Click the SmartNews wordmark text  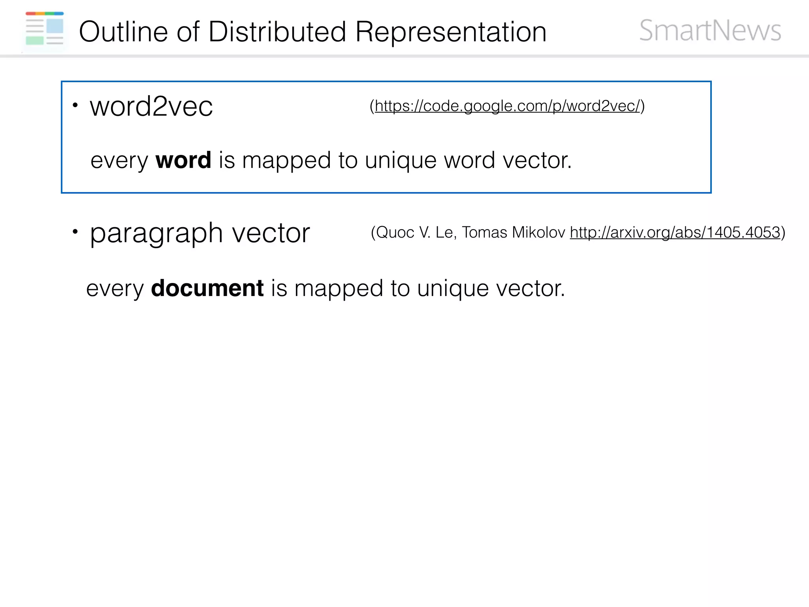pyautogui.click(x=710, y=30)
